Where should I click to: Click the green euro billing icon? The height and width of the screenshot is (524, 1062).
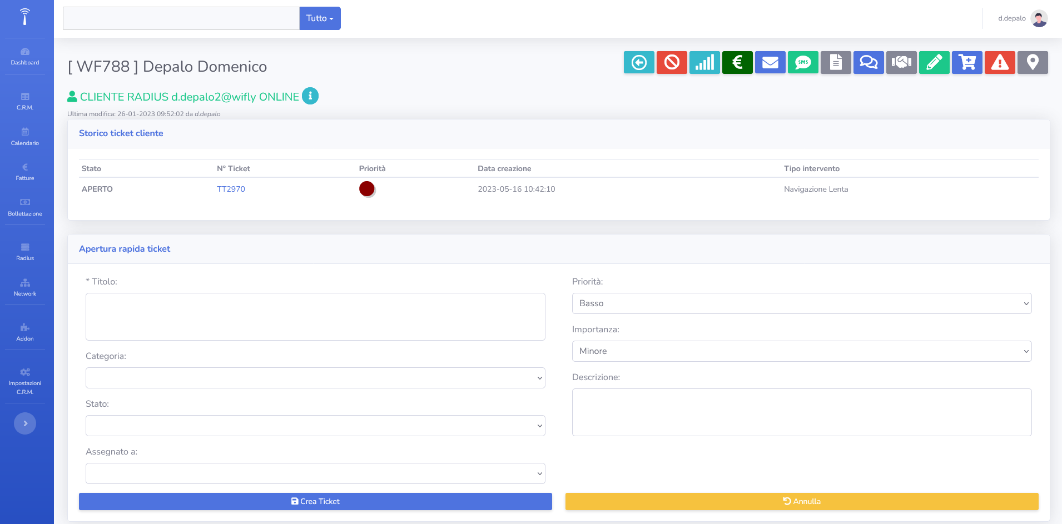(x=737, y=62)
